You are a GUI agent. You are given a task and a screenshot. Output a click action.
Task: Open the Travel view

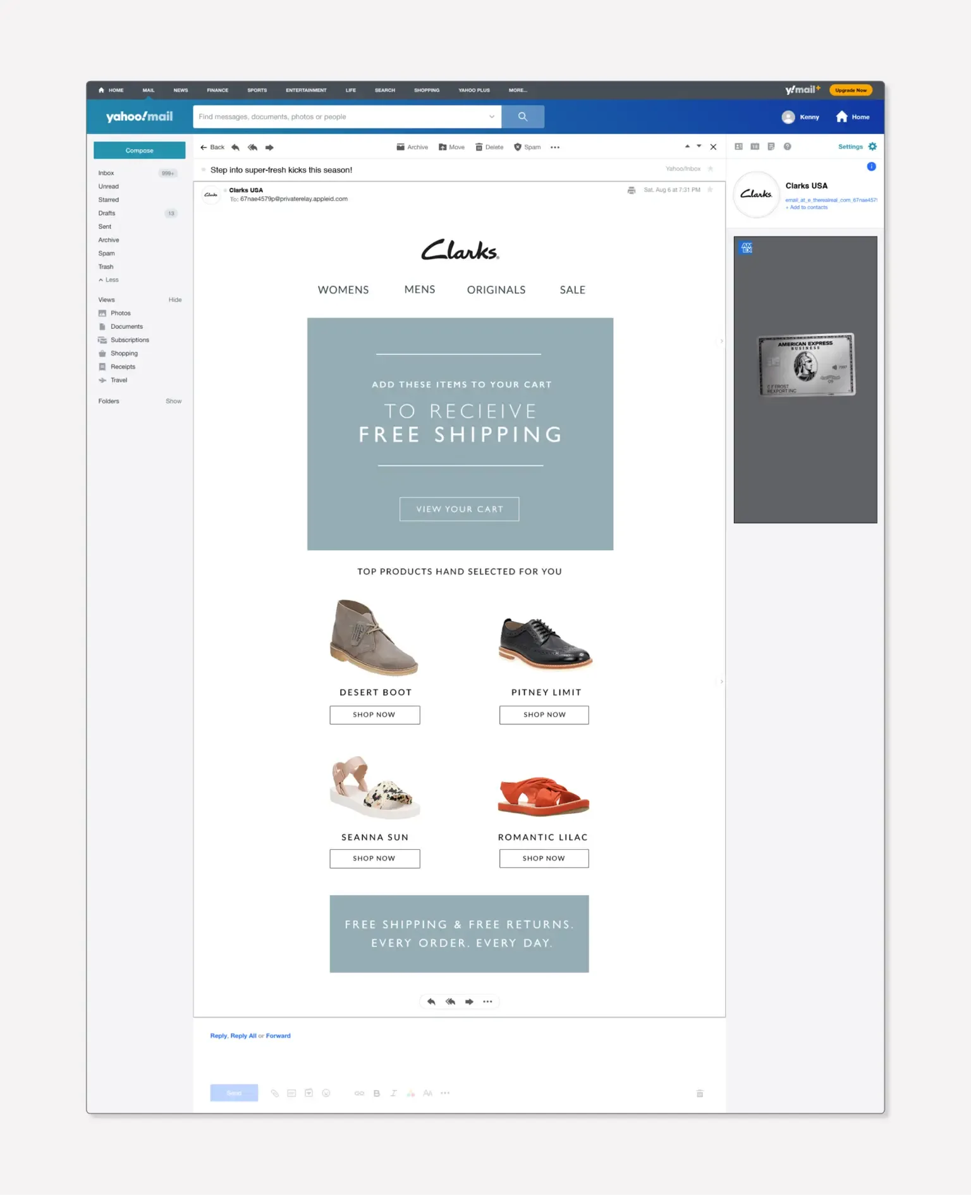113,380
